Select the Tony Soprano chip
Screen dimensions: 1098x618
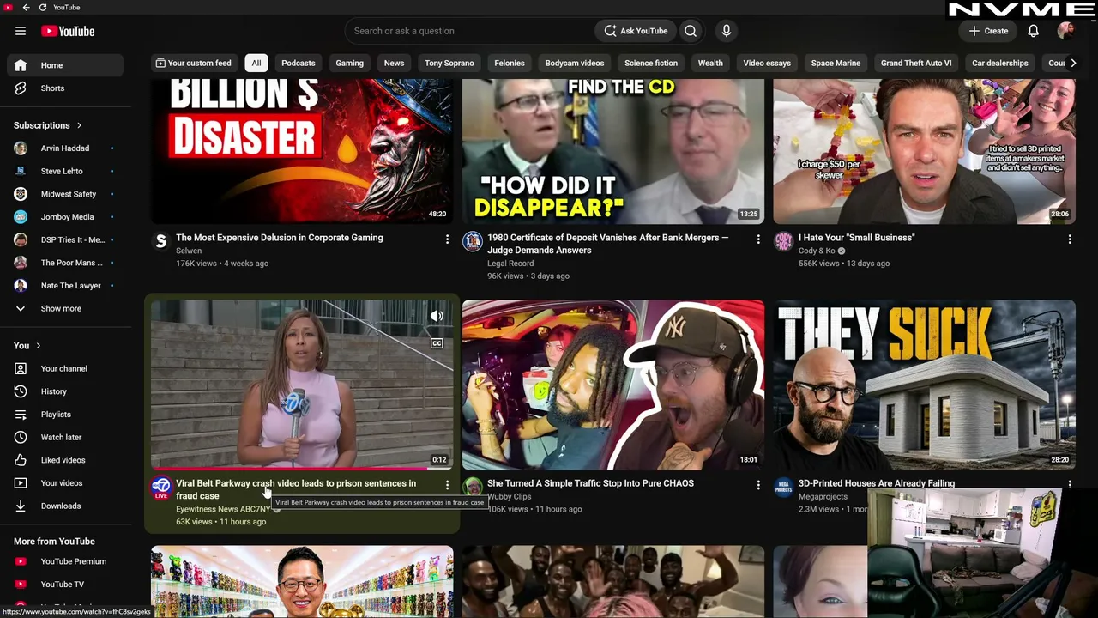pyautogui.click(x=449, y=63)
